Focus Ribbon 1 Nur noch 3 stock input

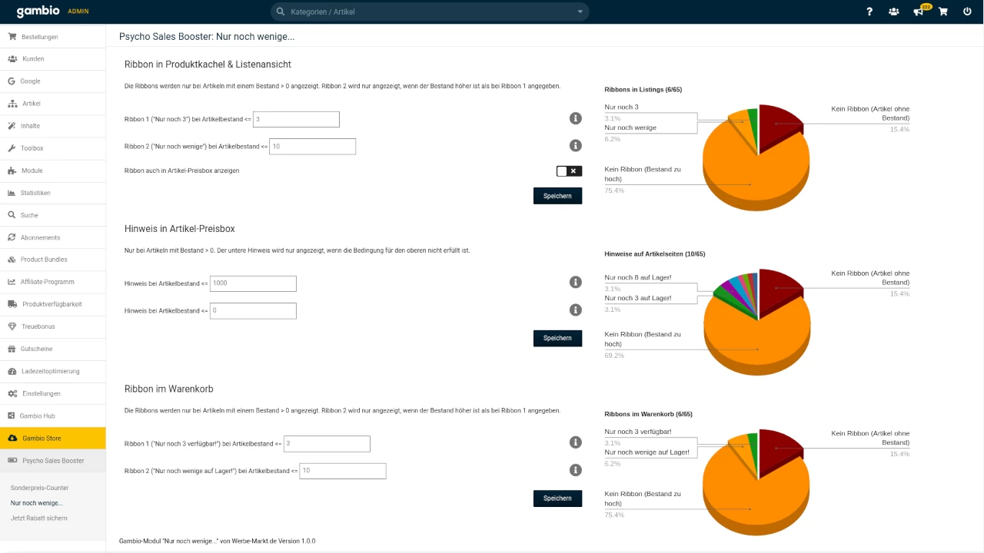296,119
